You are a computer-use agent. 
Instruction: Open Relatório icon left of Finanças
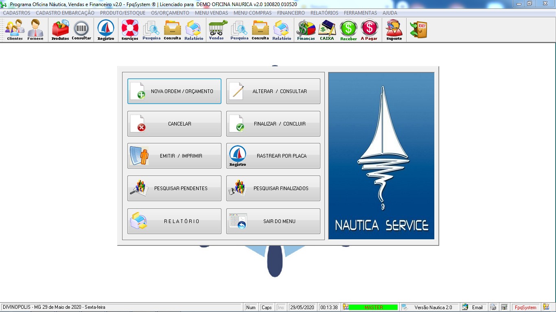click(282, 30)
